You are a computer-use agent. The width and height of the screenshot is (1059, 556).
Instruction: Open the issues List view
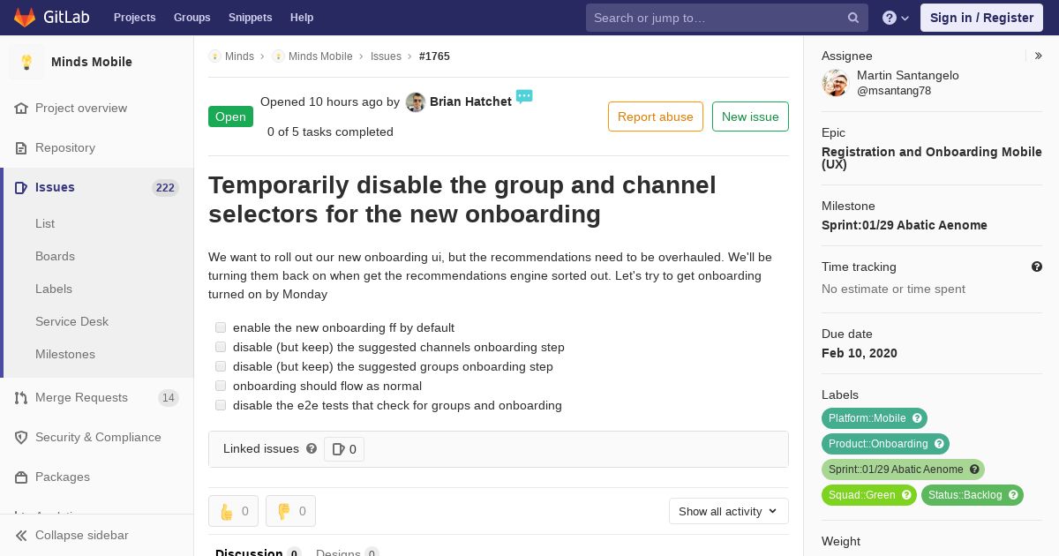click(x=45, y=223)
